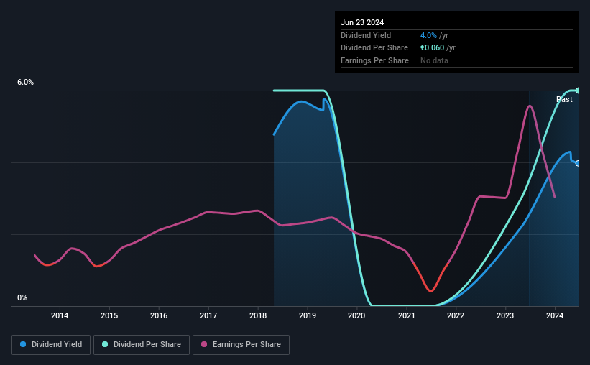
Task: Click the Dividend Yield endpoint marker at 4.0%
Action: pos(578,163)
